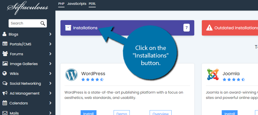Switch to the PHP tab
The width and height of the screenshot is (258, 115).
point(61,4)
